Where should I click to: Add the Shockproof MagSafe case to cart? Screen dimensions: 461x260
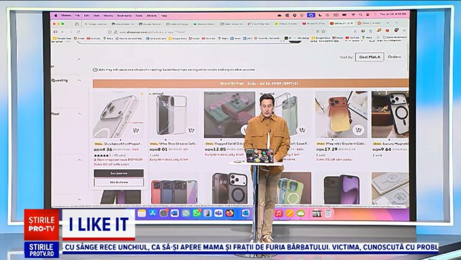click(136, 130)
